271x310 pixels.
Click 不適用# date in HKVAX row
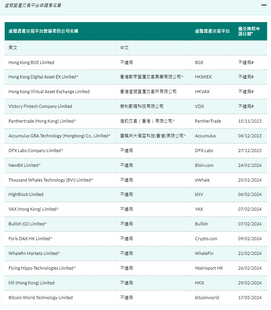pyautogui.click(x=246, y=92)
